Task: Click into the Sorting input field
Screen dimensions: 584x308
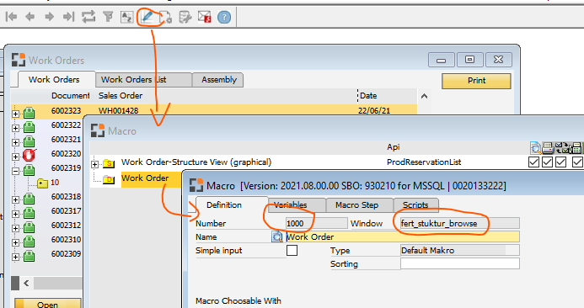Action: [x=459, y=263]
